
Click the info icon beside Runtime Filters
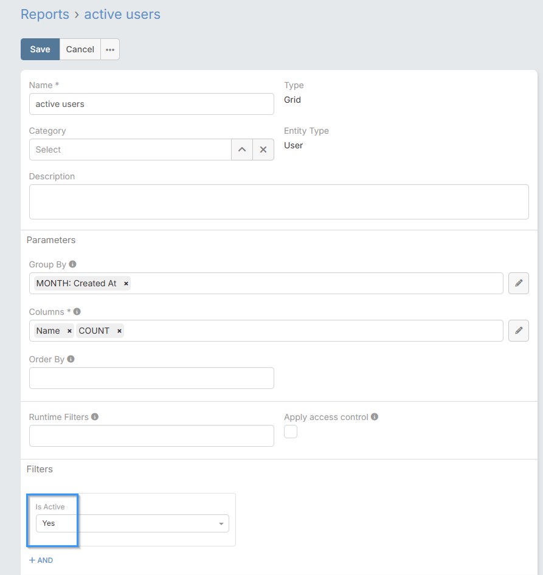(x=95, y=417)
